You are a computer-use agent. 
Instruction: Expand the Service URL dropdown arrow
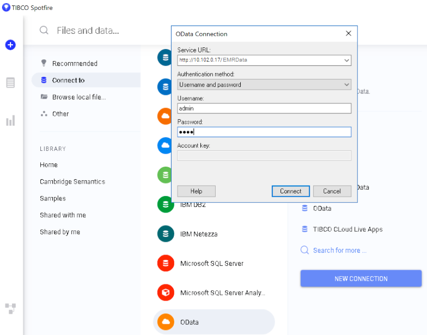click(346, 60)
